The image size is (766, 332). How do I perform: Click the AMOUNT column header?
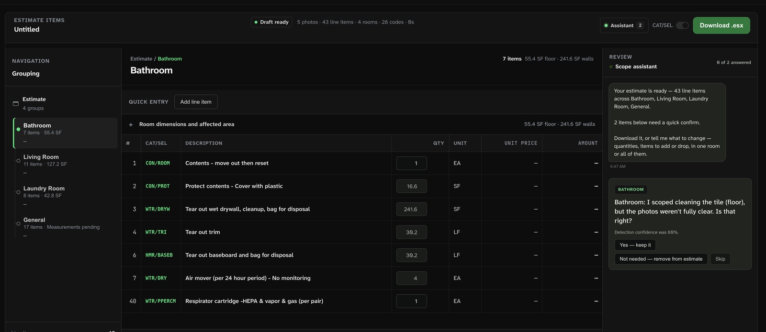click(588, 143)
